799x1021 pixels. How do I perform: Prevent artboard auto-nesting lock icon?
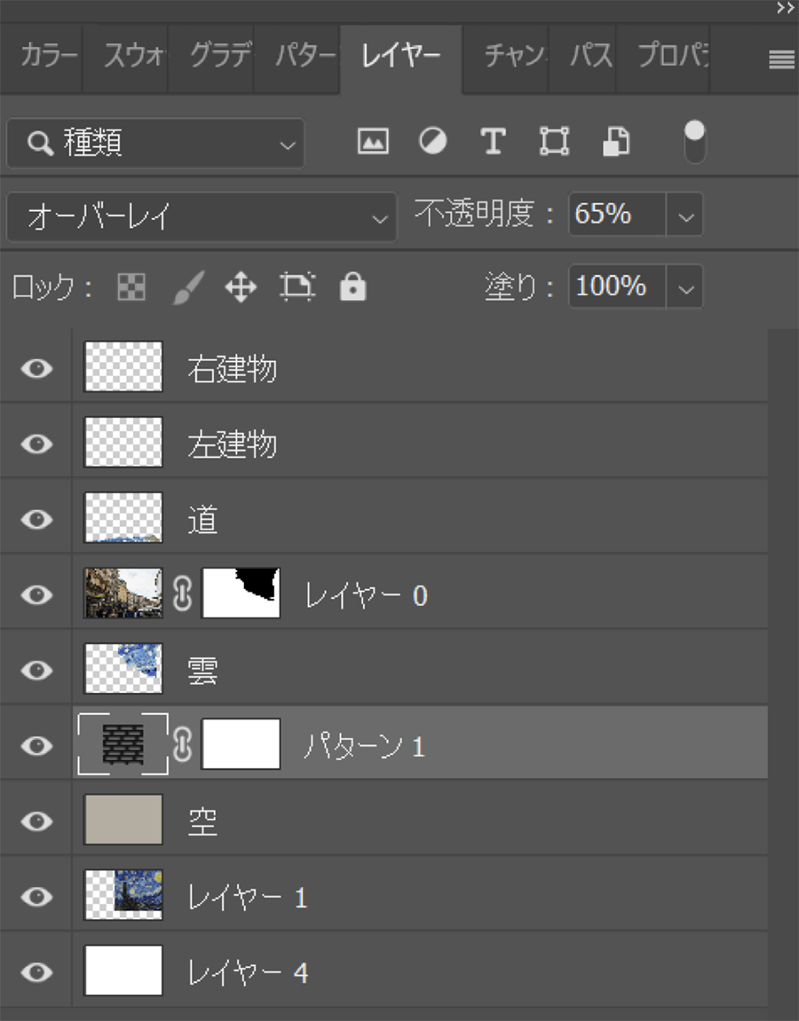pos(297,287)
